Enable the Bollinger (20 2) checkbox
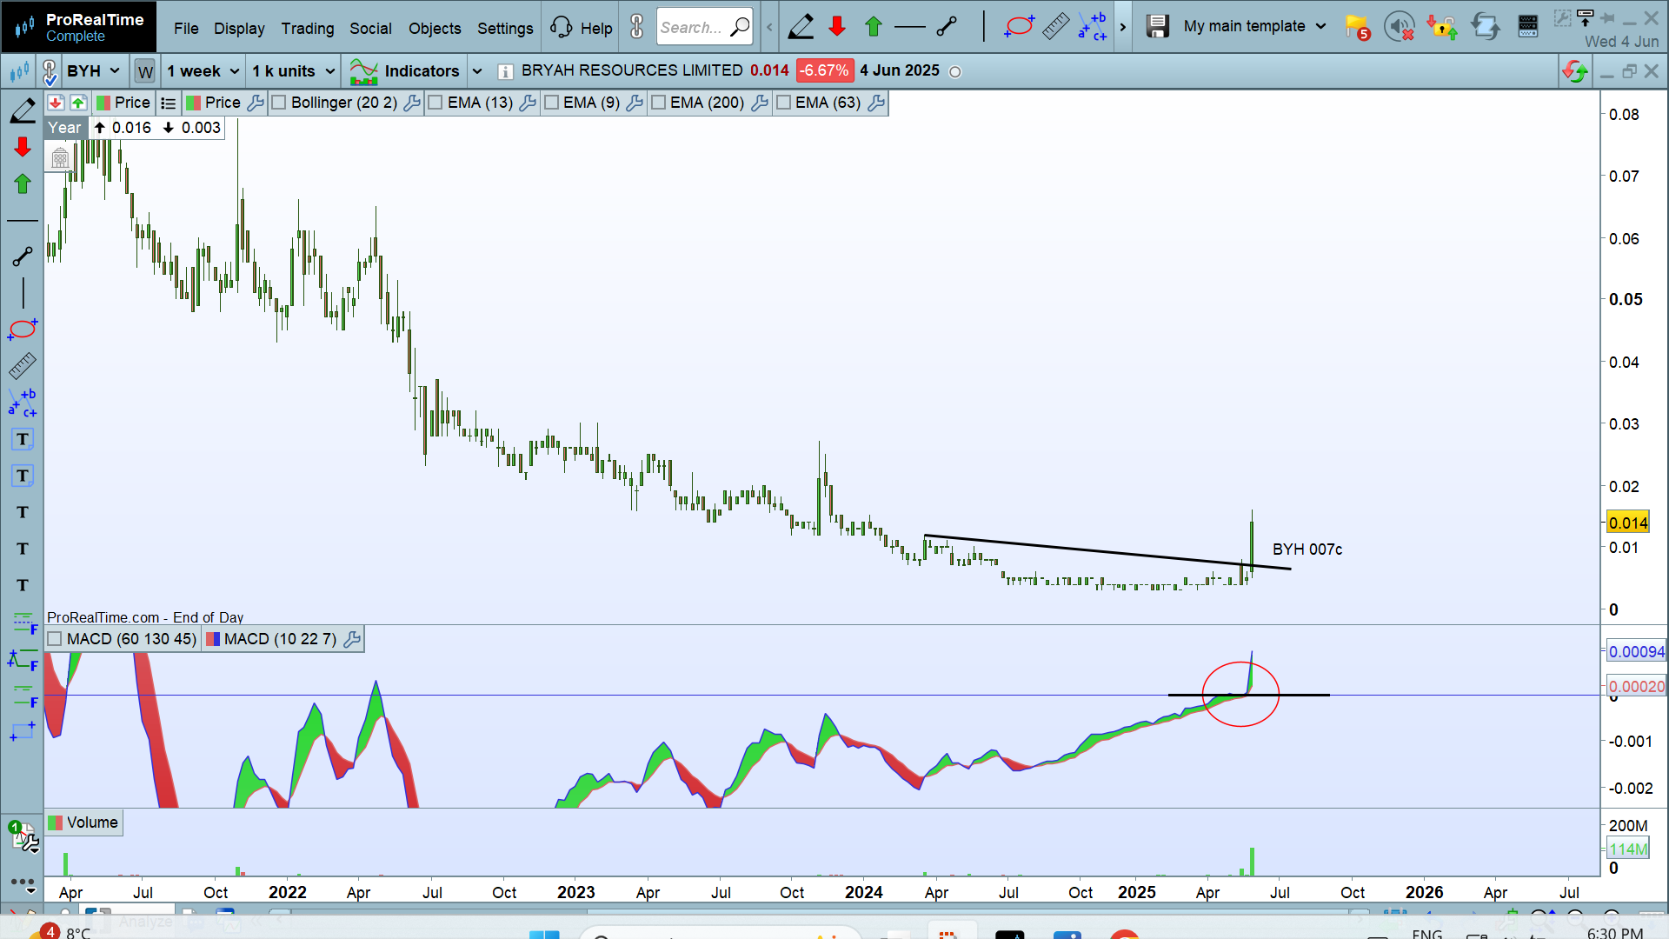 pos(279,103)
